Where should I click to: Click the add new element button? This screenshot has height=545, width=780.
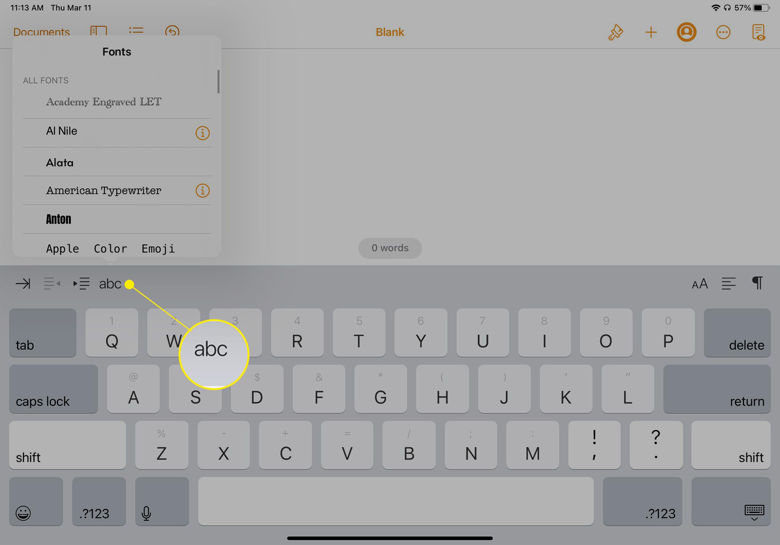pyautogui.click(x=650, y=32)
